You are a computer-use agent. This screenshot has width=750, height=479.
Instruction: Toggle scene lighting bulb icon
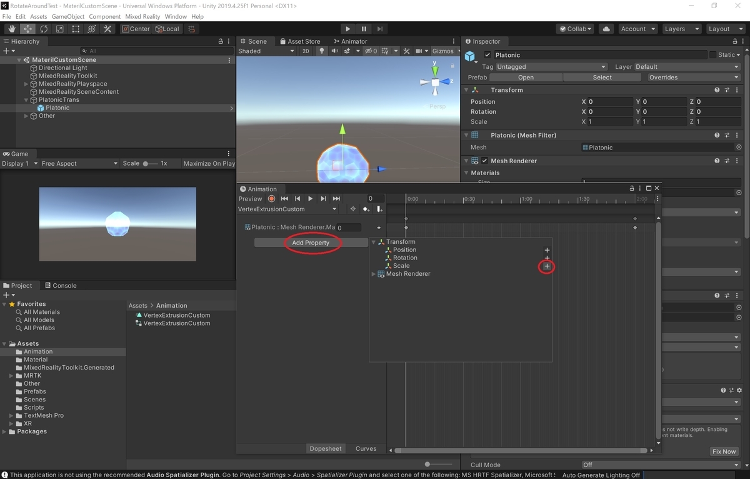click(322, 51)
